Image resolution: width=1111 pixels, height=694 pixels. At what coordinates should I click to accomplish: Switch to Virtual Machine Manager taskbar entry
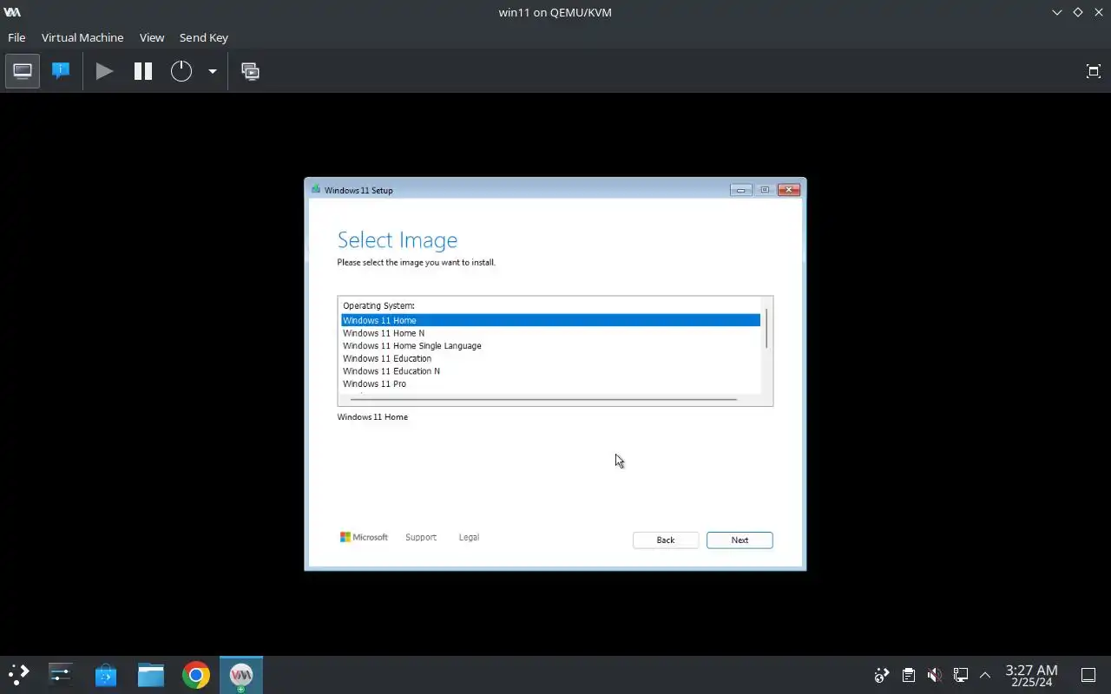tap(241, 675)
